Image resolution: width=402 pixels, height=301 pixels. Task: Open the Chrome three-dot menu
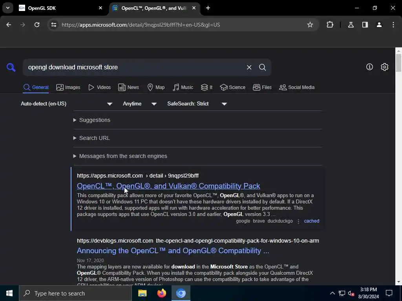coord(393,25)
